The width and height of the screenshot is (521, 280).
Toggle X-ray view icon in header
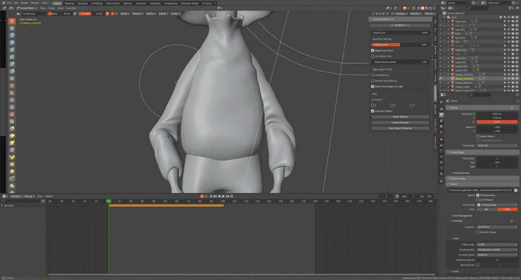(414, 8)
